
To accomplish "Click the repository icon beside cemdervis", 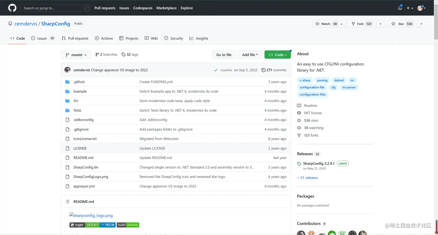I will [10, 24].
